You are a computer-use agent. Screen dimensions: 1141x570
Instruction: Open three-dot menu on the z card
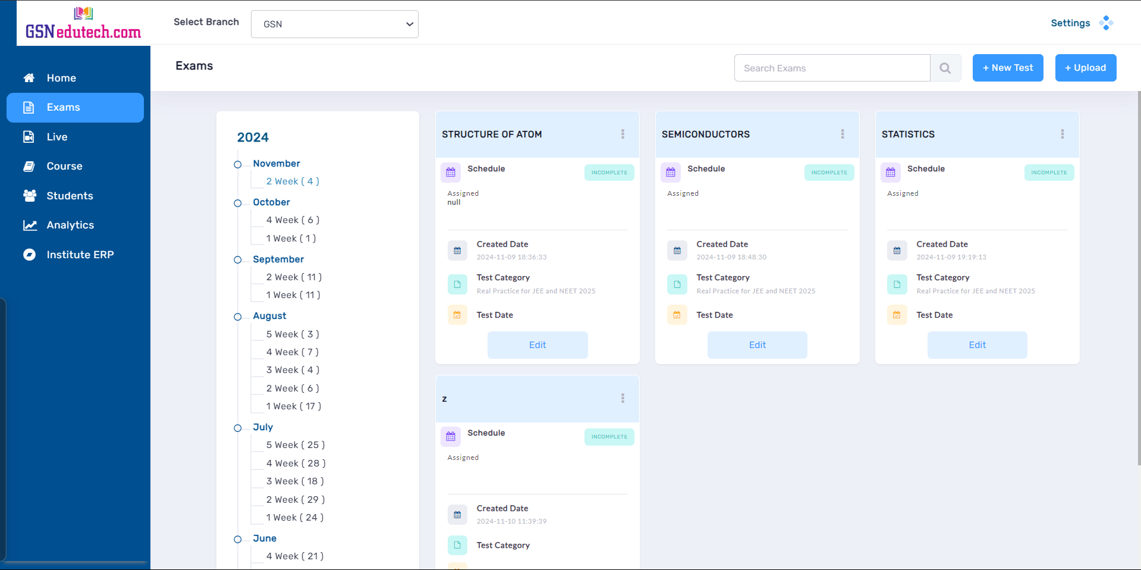[x=623, y=399]
